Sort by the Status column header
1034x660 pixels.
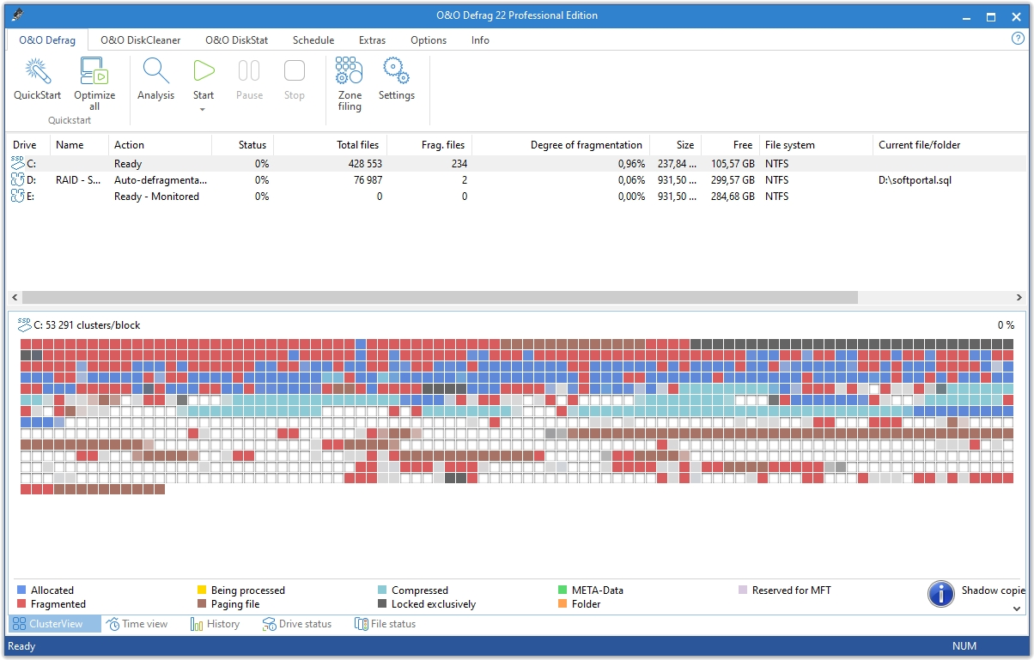click(243, 145)
